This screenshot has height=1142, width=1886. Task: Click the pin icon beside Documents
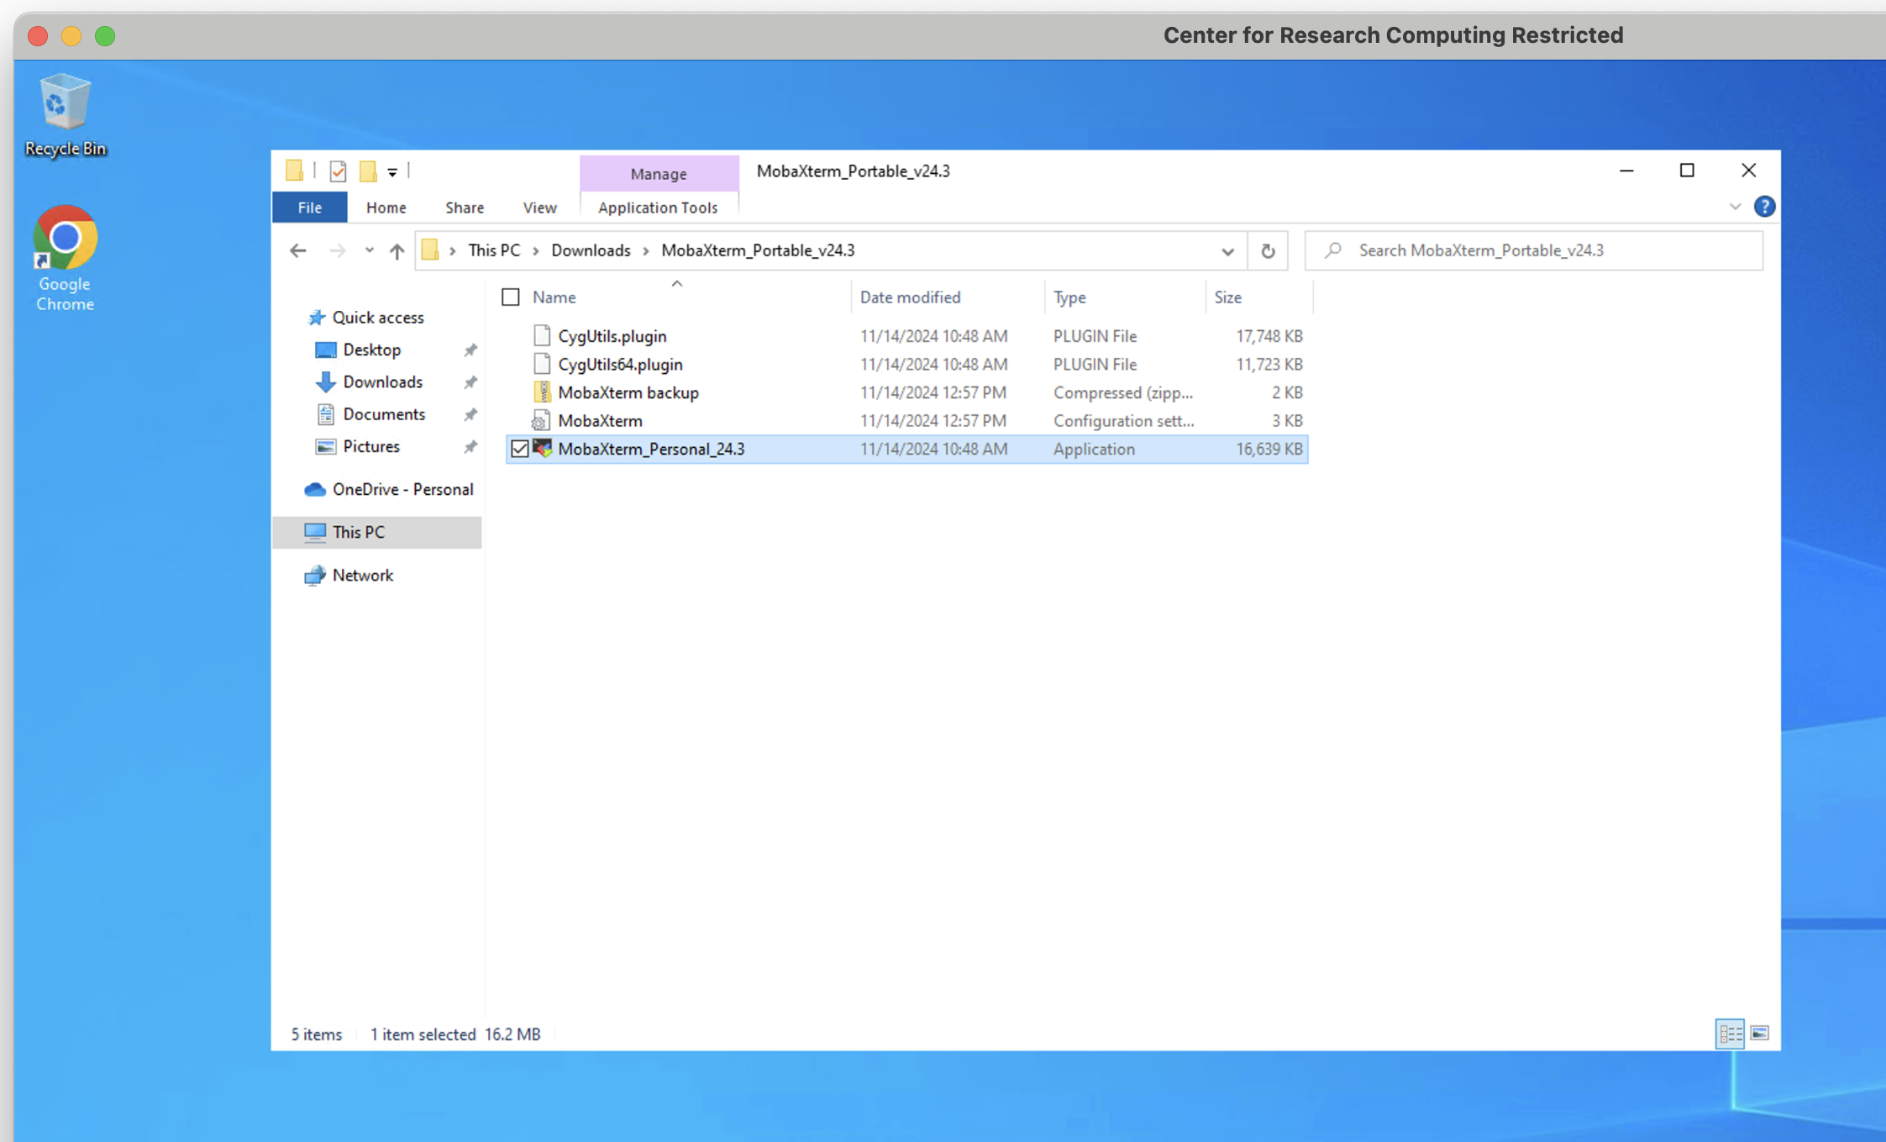pos(470,414)
